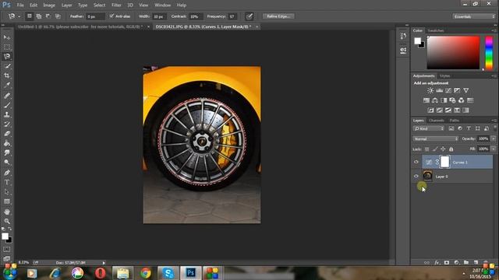499x280 pixels.
Task: Select the History Brush tool
Action: pyautogui.click(x=7, y=124)
